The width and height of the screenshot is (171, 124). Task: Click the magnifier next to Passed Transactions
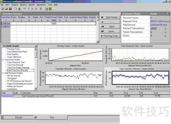point(165,28)
